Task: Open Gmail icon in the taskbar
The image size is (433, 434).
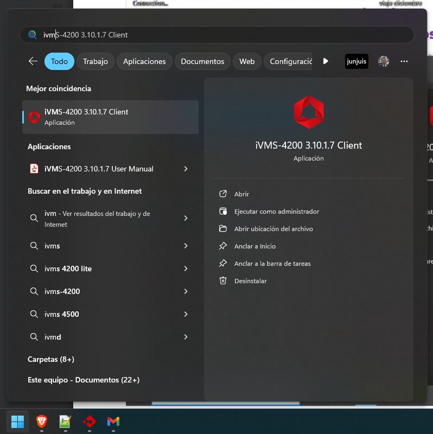Action: click(x=113, y=421)
